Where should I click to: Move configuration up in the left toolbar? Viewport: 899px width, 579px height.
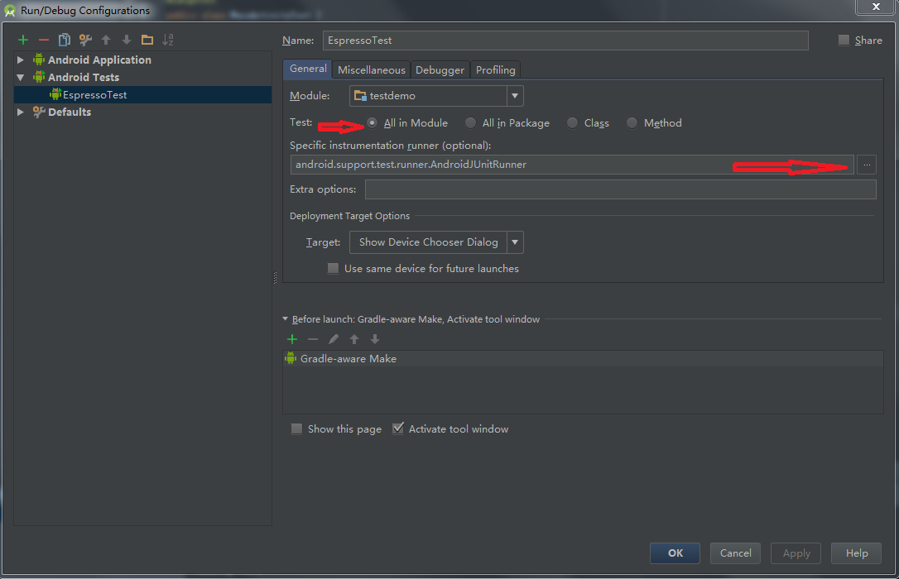[x=106, y=40]
